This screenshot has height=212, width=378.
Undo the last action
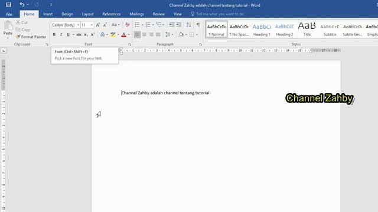coord(22,5)
